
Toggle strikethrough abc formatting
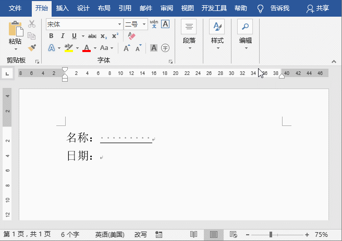tap(92, 36)
